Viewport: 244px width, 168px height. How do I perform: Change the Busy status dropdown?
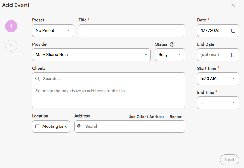point(170,55)
